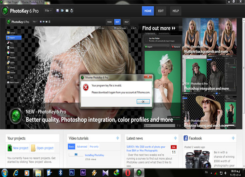Click the Find out more button
This screenshot has width=245, height=177.
coord(159,28)
